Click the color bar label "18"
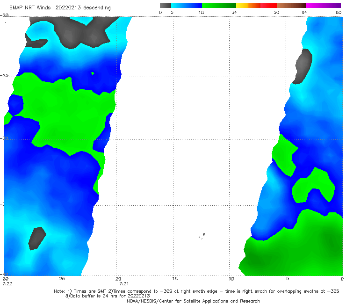The width and height of the screenshot is (346, 304). point(201,12)
